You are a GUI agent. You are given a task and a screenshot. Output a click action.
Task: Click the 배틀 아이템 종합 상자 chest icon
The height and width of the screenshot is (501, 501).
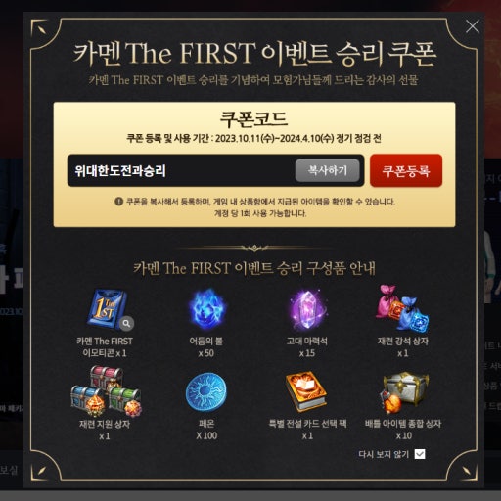point(404,392)
